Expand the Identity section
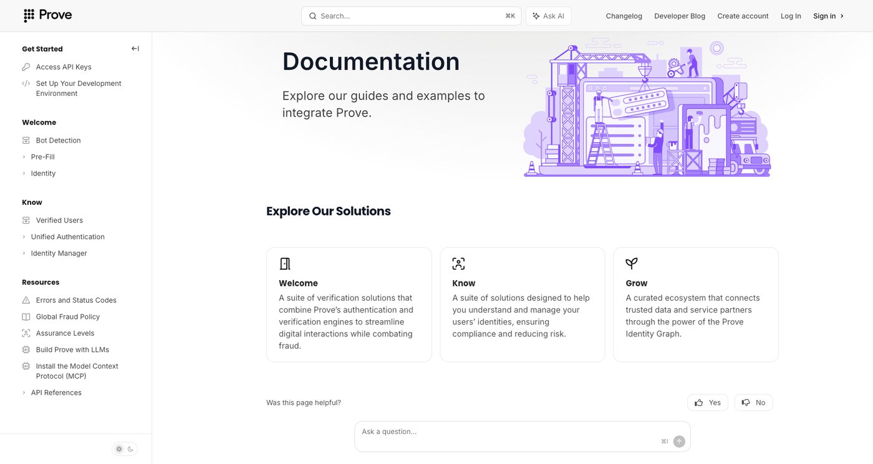The width and height of the screenshot is (873, 464). point(24,174)
